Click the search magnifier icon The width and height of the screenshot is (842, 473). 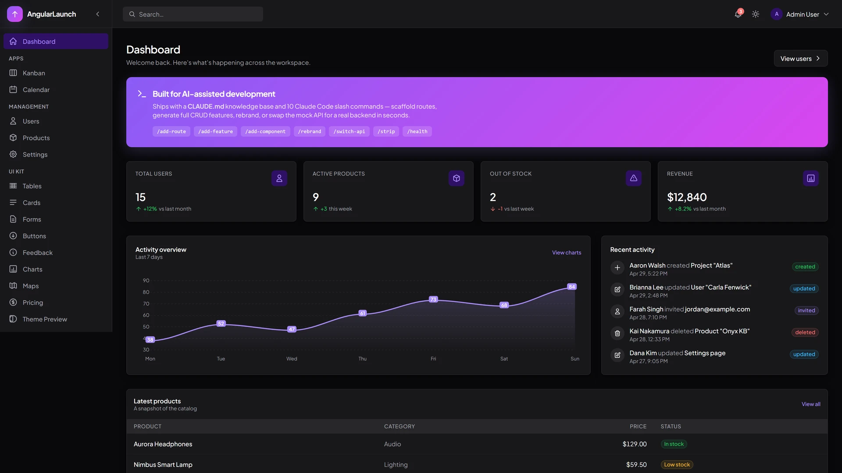(x=132, y=14)
